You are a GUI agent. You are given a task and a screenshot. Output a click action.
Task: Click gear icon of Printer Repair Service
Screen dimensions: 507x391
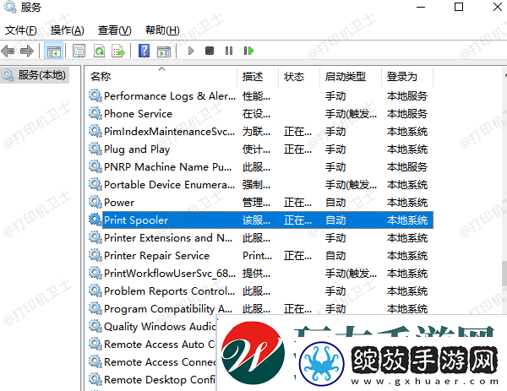click(x=95, y=255)
